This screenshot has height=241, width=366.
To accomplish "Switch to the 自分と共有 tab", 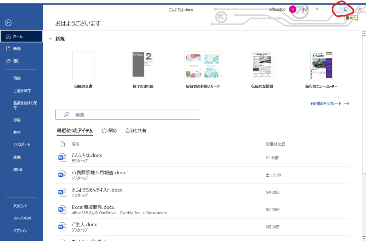I will tap(135, 131).
